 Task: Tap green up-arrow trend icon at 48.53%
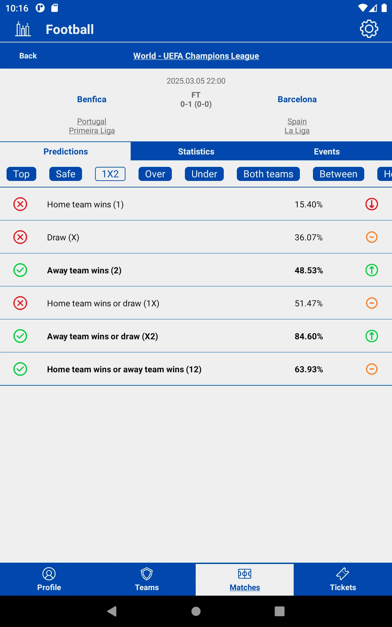click(372, 270)
